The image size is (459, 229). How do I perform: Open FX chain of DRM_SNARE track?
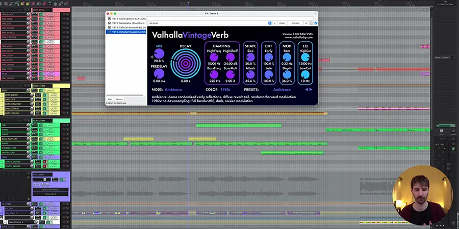[41, 65]
